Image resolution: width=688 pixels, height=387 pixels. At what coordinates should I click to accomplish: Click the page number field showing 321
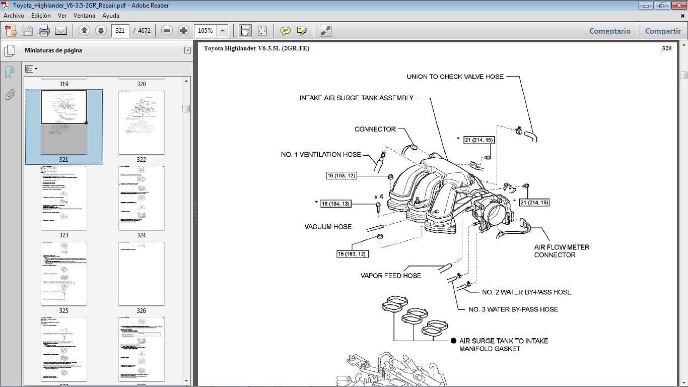coord(120,31)
